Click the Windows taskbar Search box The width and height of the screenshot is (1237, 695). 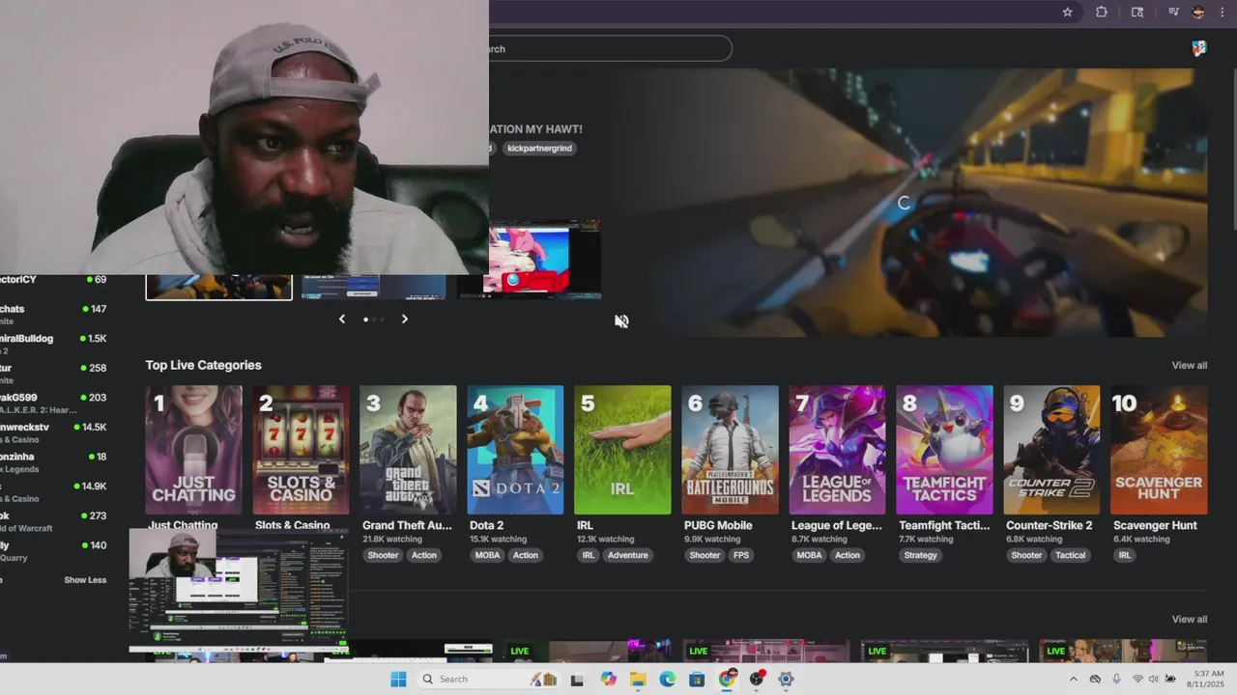tap(488, 680)
